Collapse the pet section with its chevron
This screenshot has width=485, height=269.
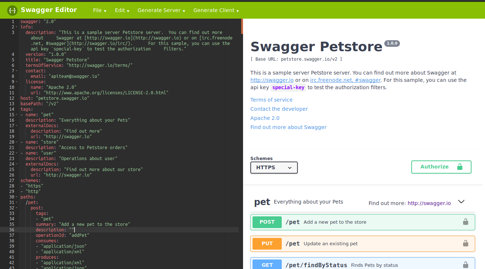click(461, 201)
